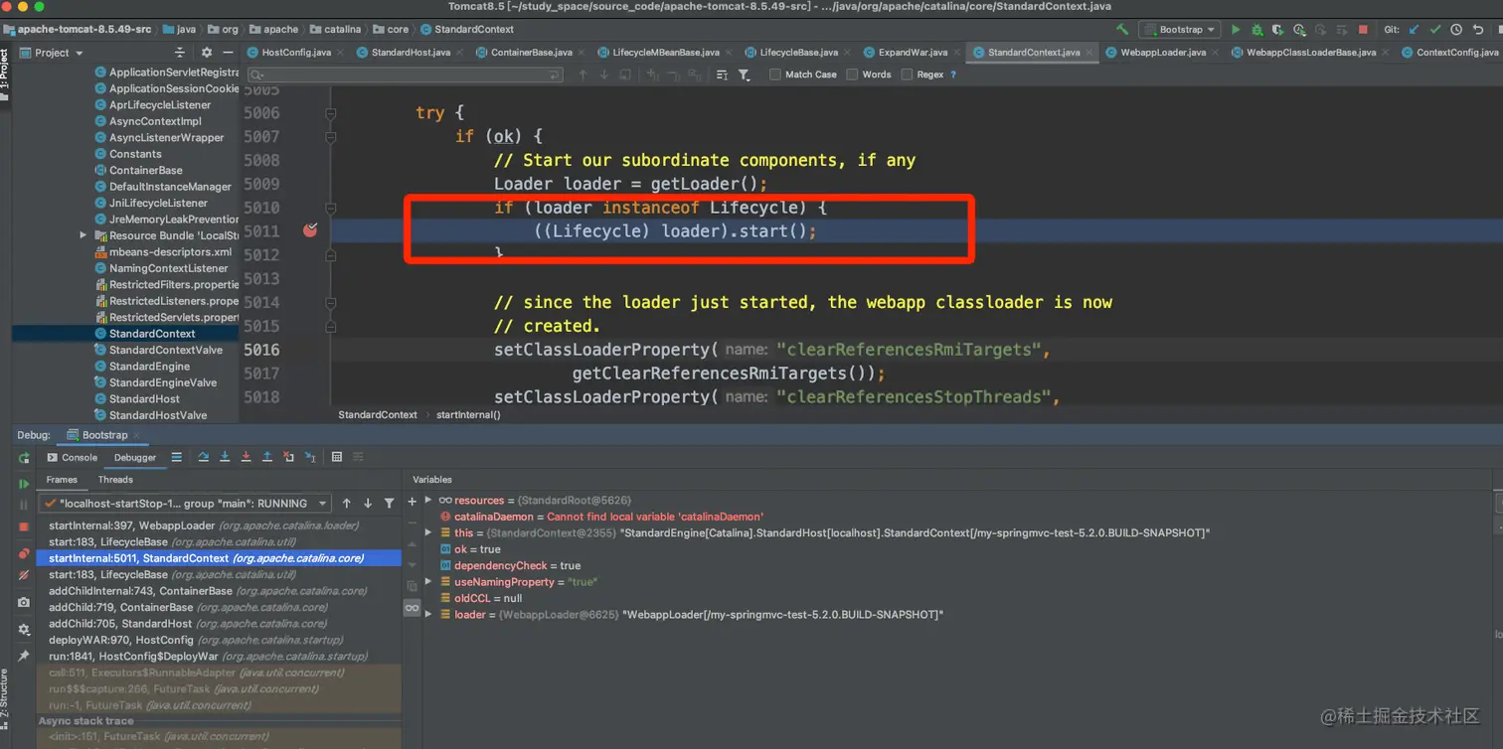
Task: Expand the resources variable
Action: 428,501
